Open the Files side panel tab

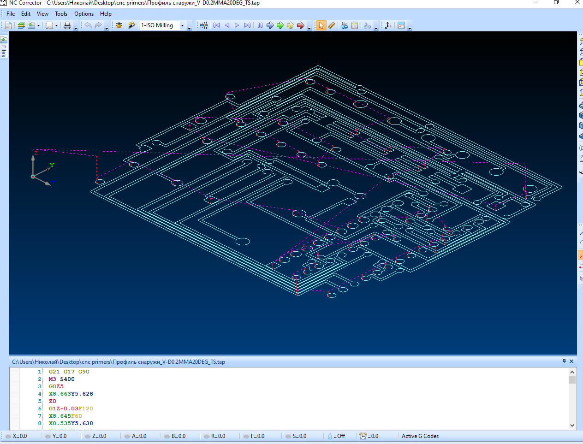click(4, 48)
